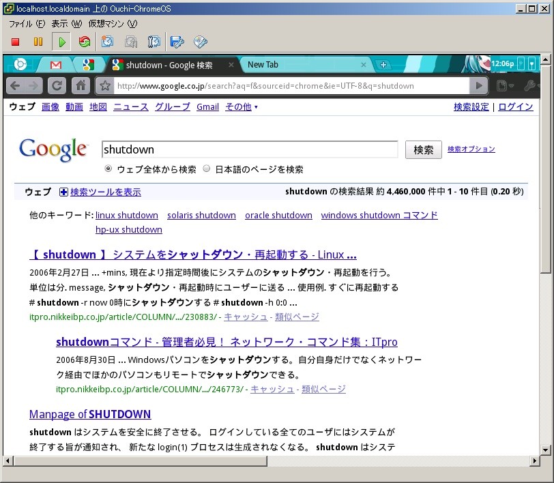Reload the page
Image resolution: width=554 pixels, height=483 pixels.
(x=57, y=86)
